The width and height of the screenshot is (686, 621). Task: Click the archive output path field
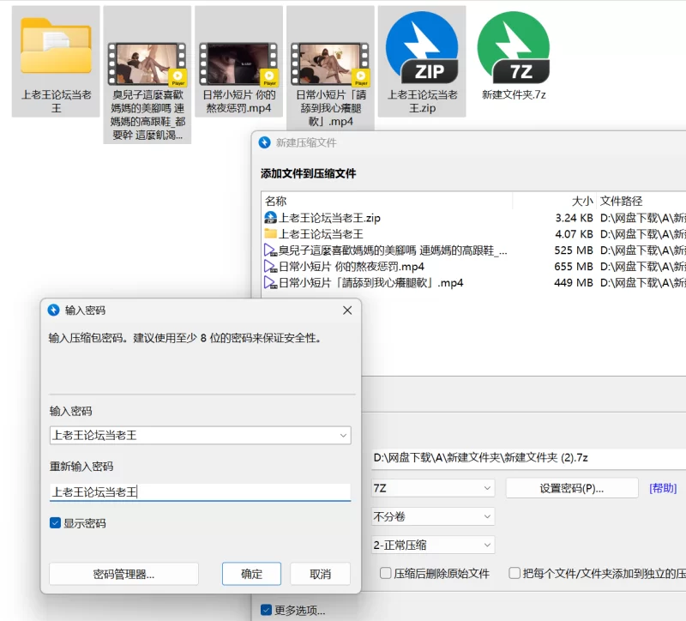pyautogui.click(x=528, y=458)
